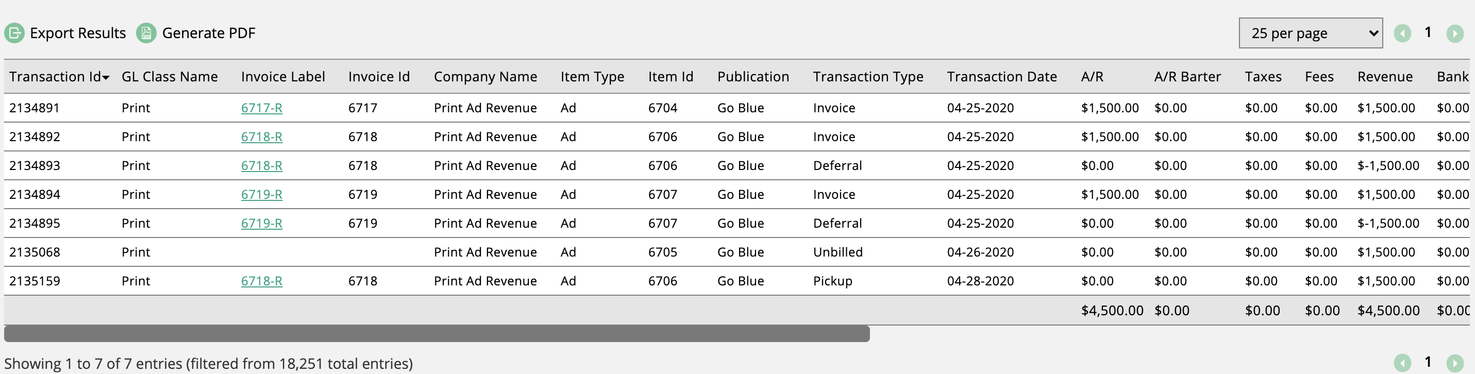
Task: Click the previous-page arrow at bottom right
Action: (x=1403, y=363)
